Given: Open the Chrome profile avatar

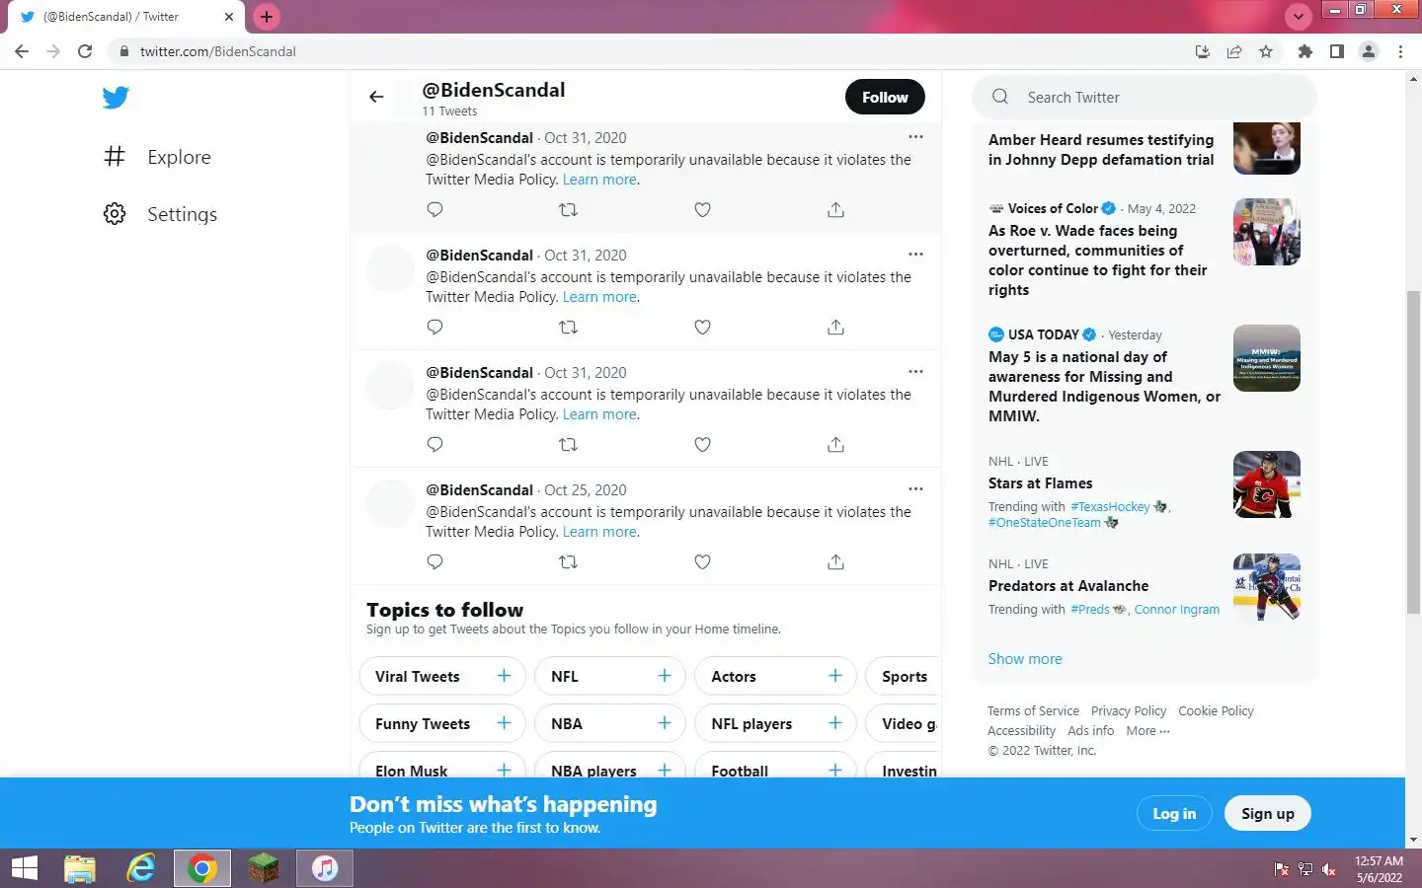Looking at the screenshot, I should [x=1369, y=51].
